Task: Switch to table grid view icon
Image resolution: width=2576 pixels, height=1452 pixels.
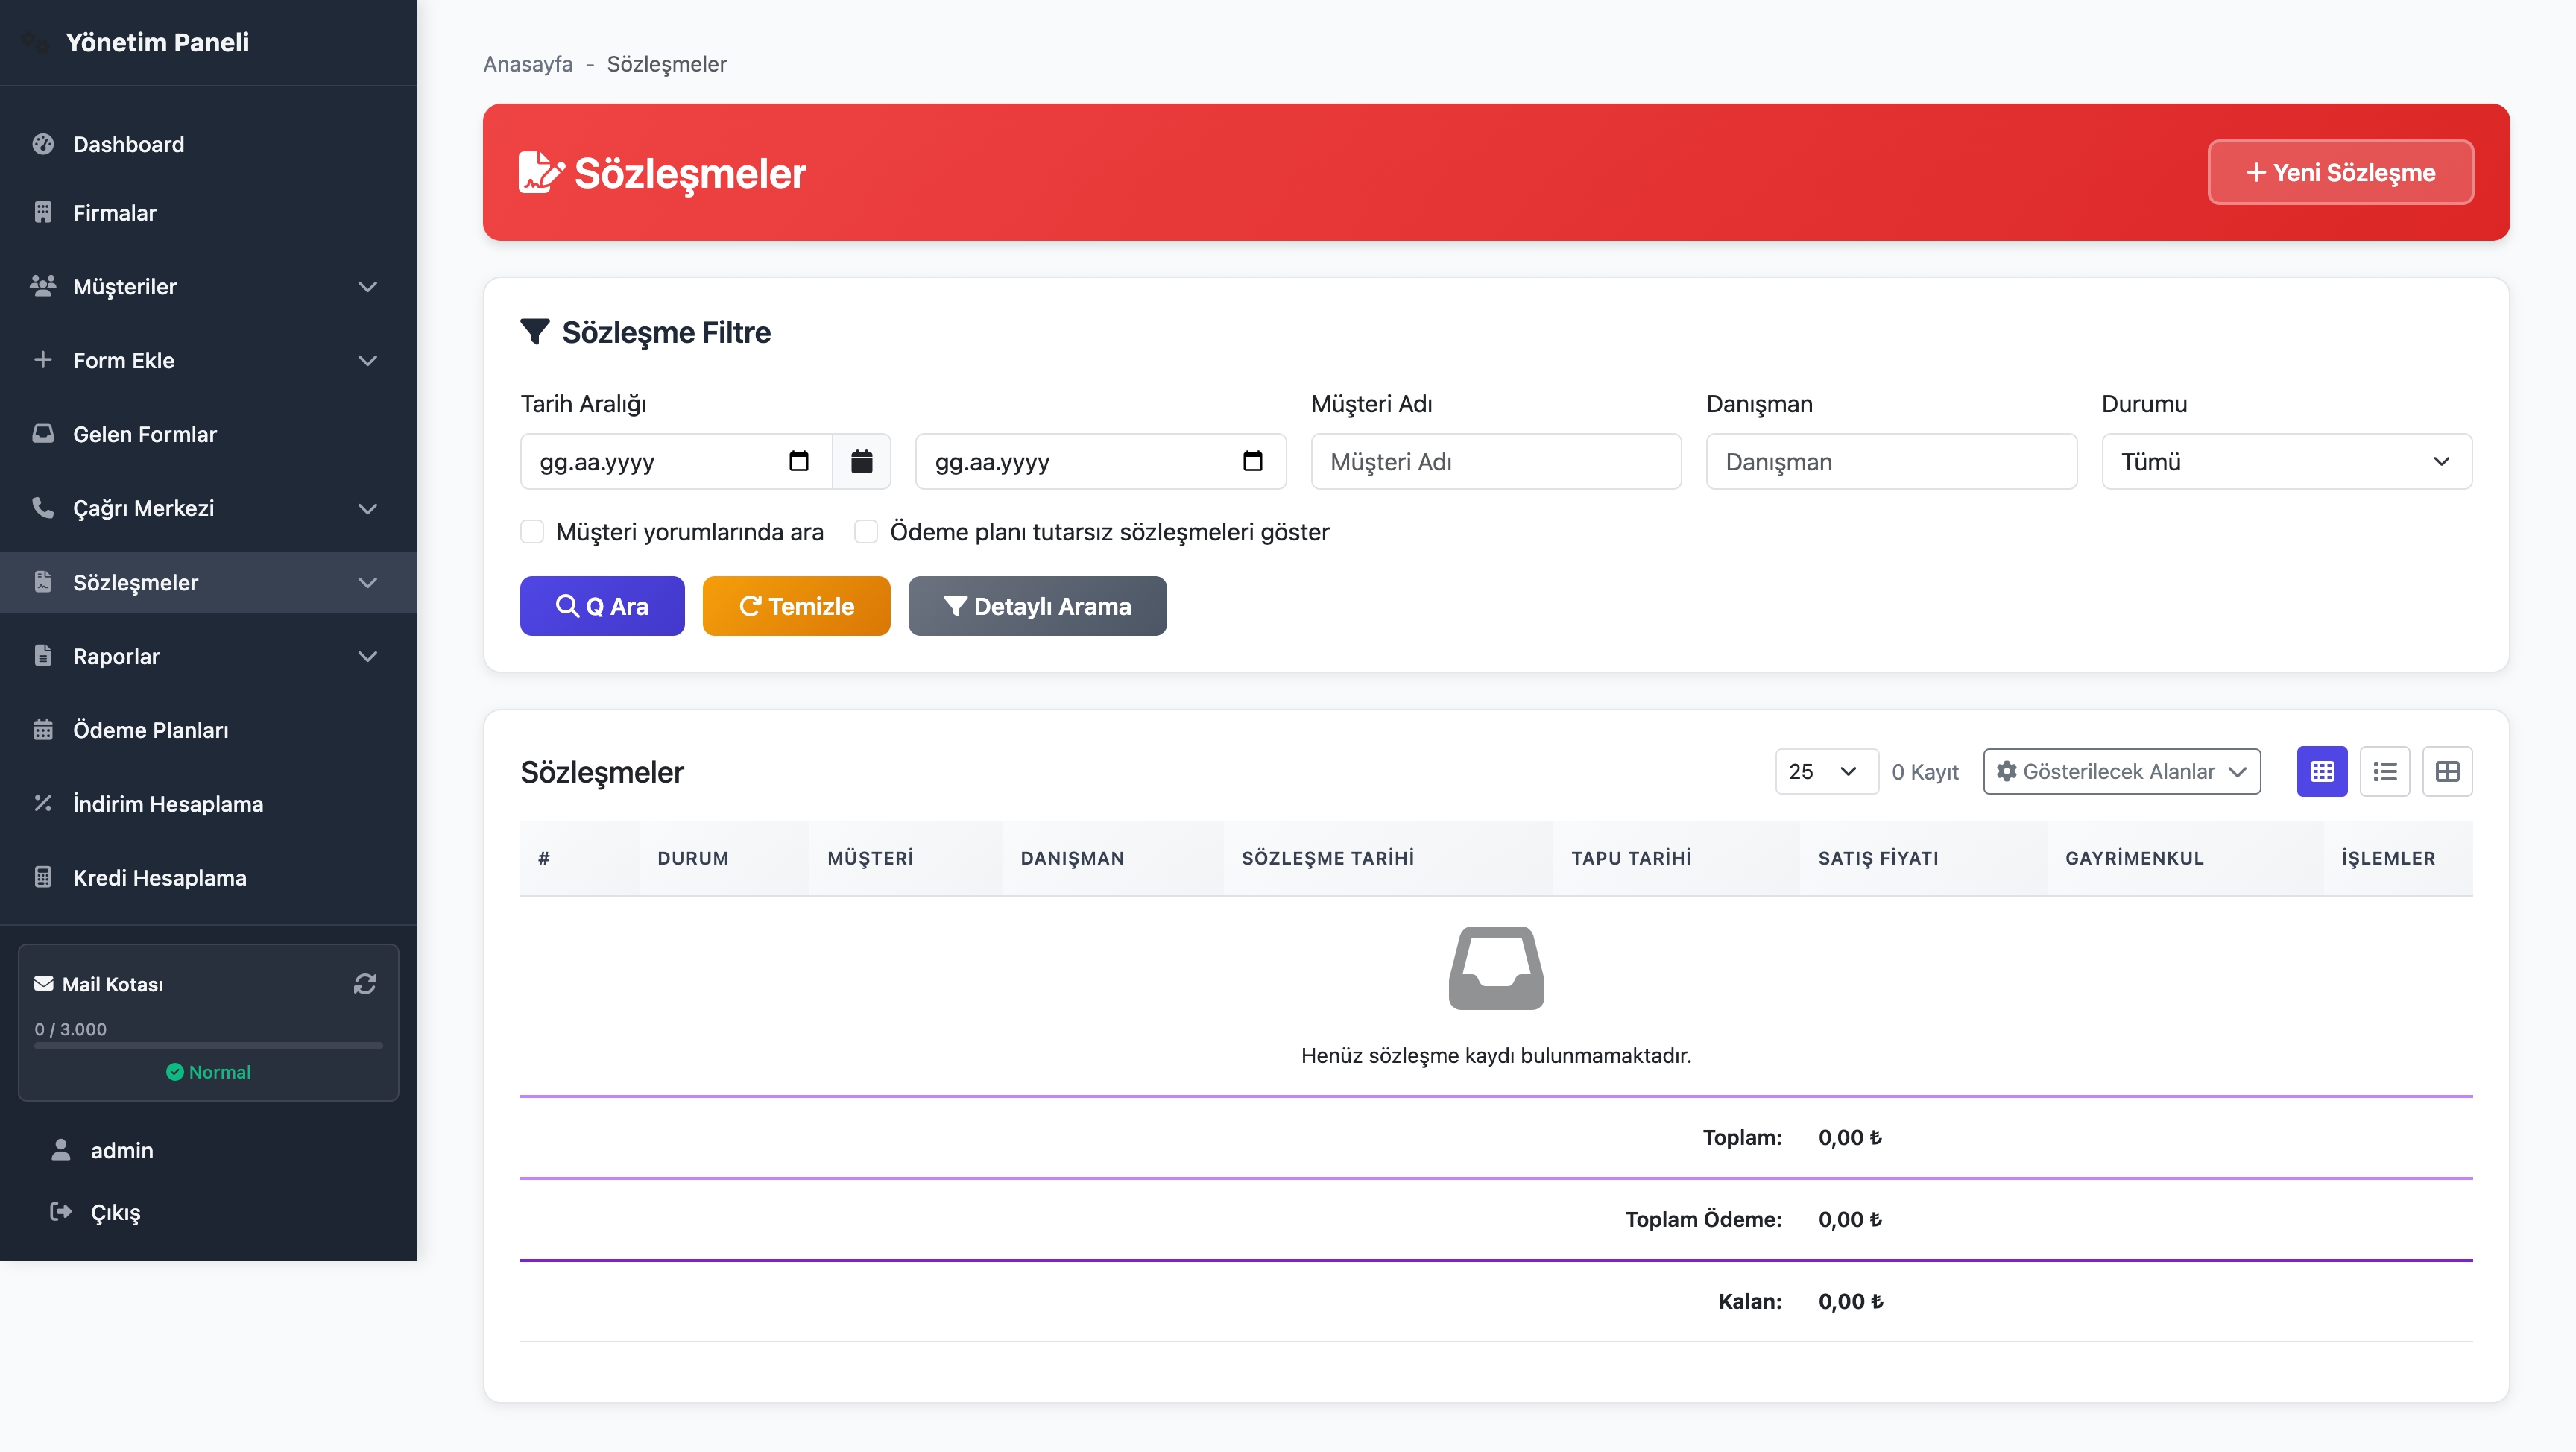Action: [x=2322, y=772]
